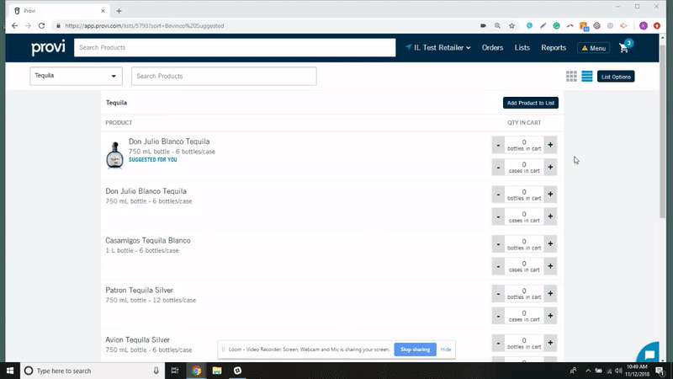Click Windows 'Type here to search' box
This screenshot has height=379, width=673.
pos(93,371)
